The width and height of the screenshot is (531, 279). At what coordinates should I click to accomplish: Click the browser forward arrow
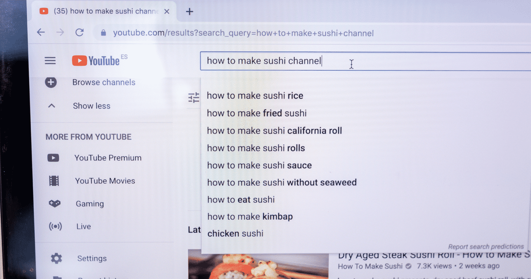click(60, 32)
